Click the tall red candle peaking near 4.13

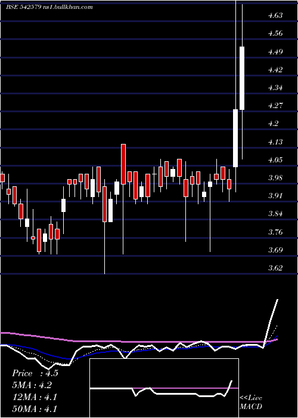123,164
